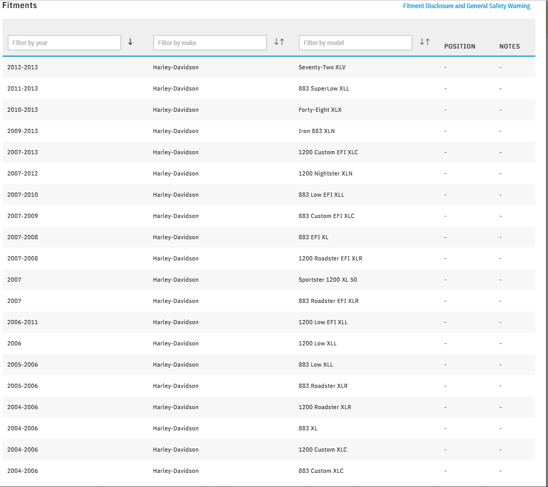
Task: Select Harley-Davidson in Seventy-Two XLV row
Action: (175, 67)
